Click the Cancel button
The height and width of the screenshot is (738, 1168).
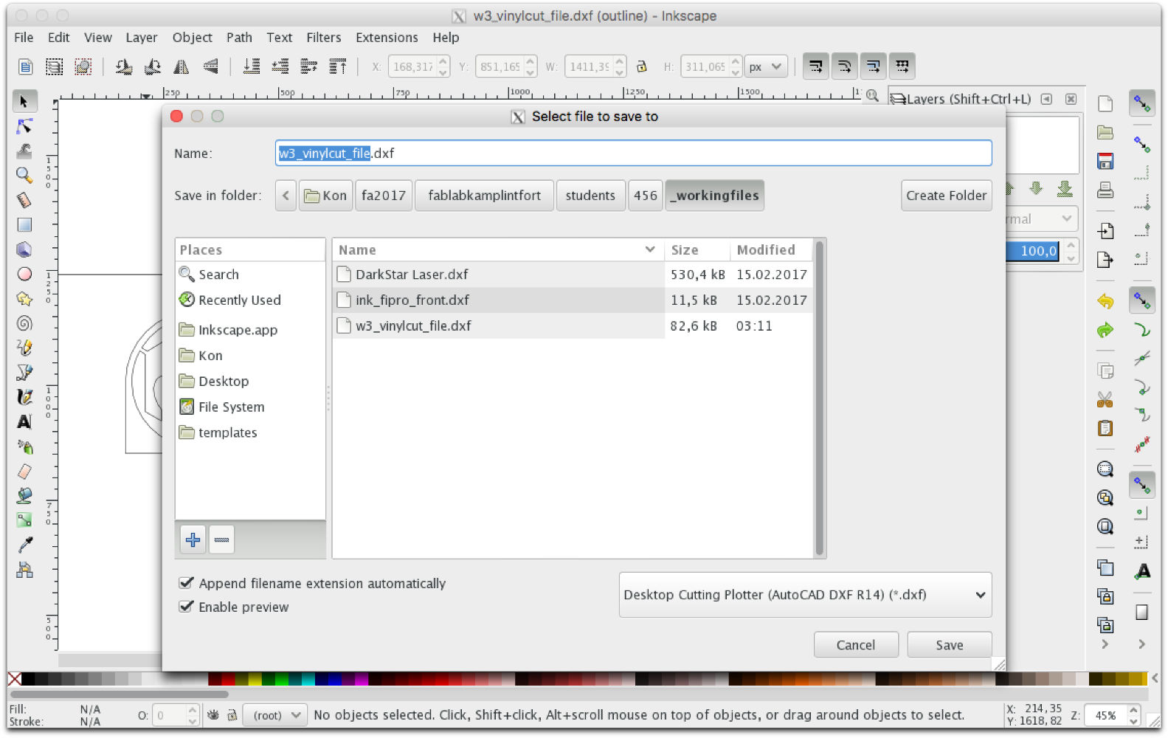pyautogui.click(x=856, y=645)
